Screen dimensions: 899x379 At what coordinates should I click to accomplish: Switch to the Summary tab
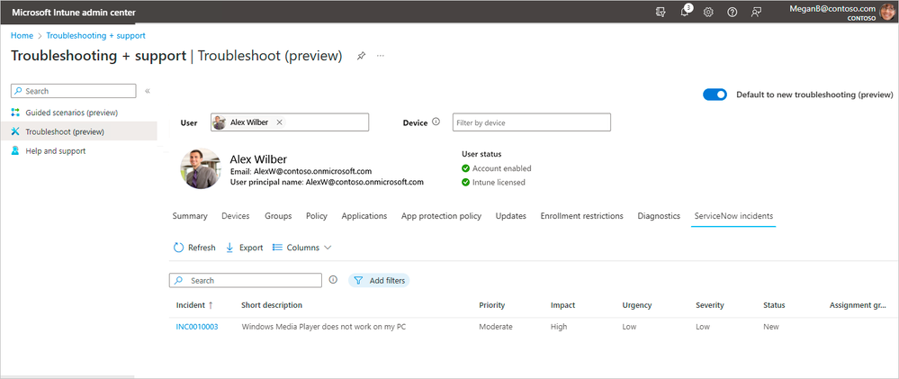click(x=190, y=216)
